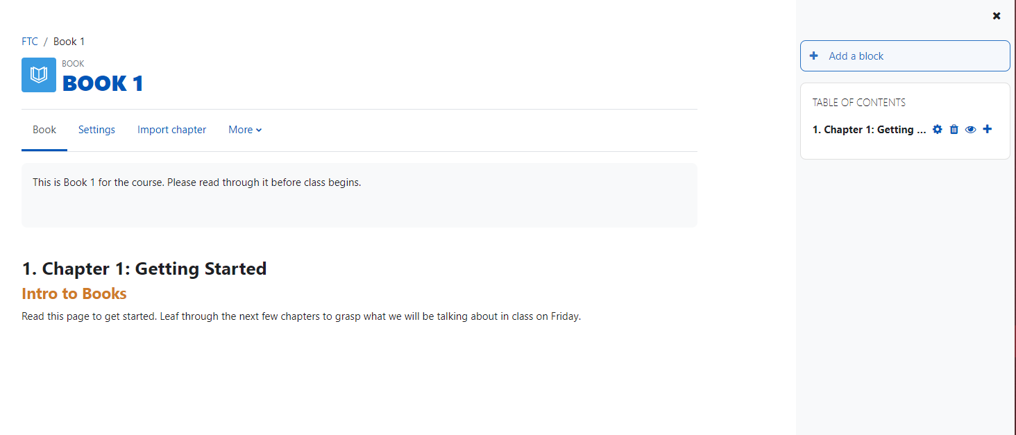Click the Chapter 1: Getting Started heading

tap(144, 268)
